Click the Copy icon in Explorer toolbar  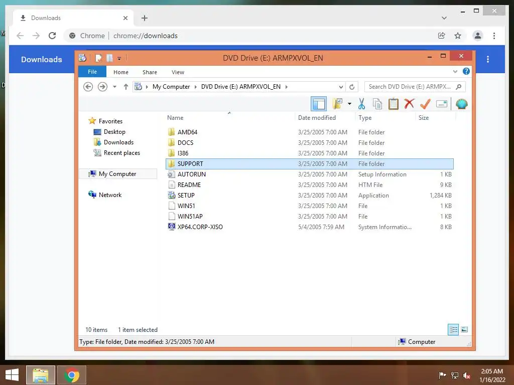[377, 104]
